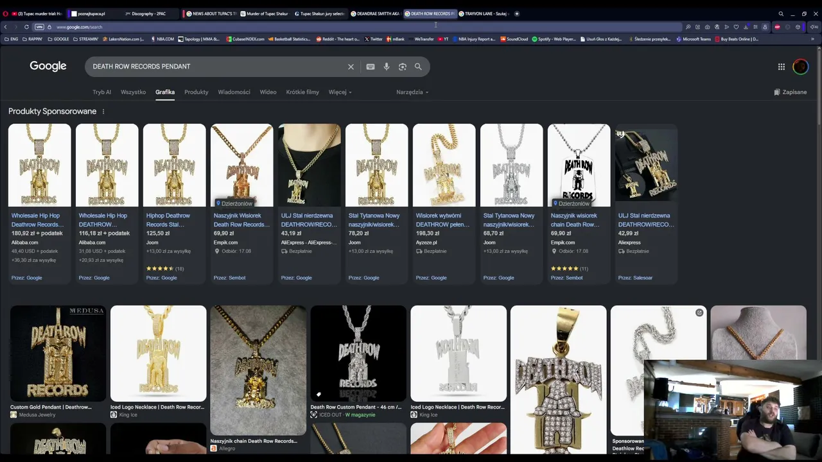Viewport: 822px width, 462px height.
Task: Open the ad blocker extension icon
Action: 777,27
